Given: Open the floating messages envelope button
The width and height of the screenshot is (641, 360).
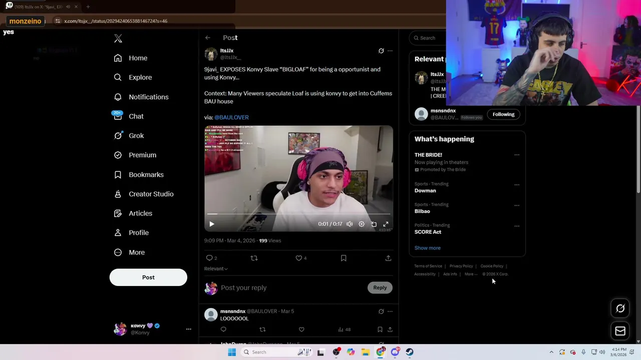Looking at the screenshot, I should coord(620,331).
